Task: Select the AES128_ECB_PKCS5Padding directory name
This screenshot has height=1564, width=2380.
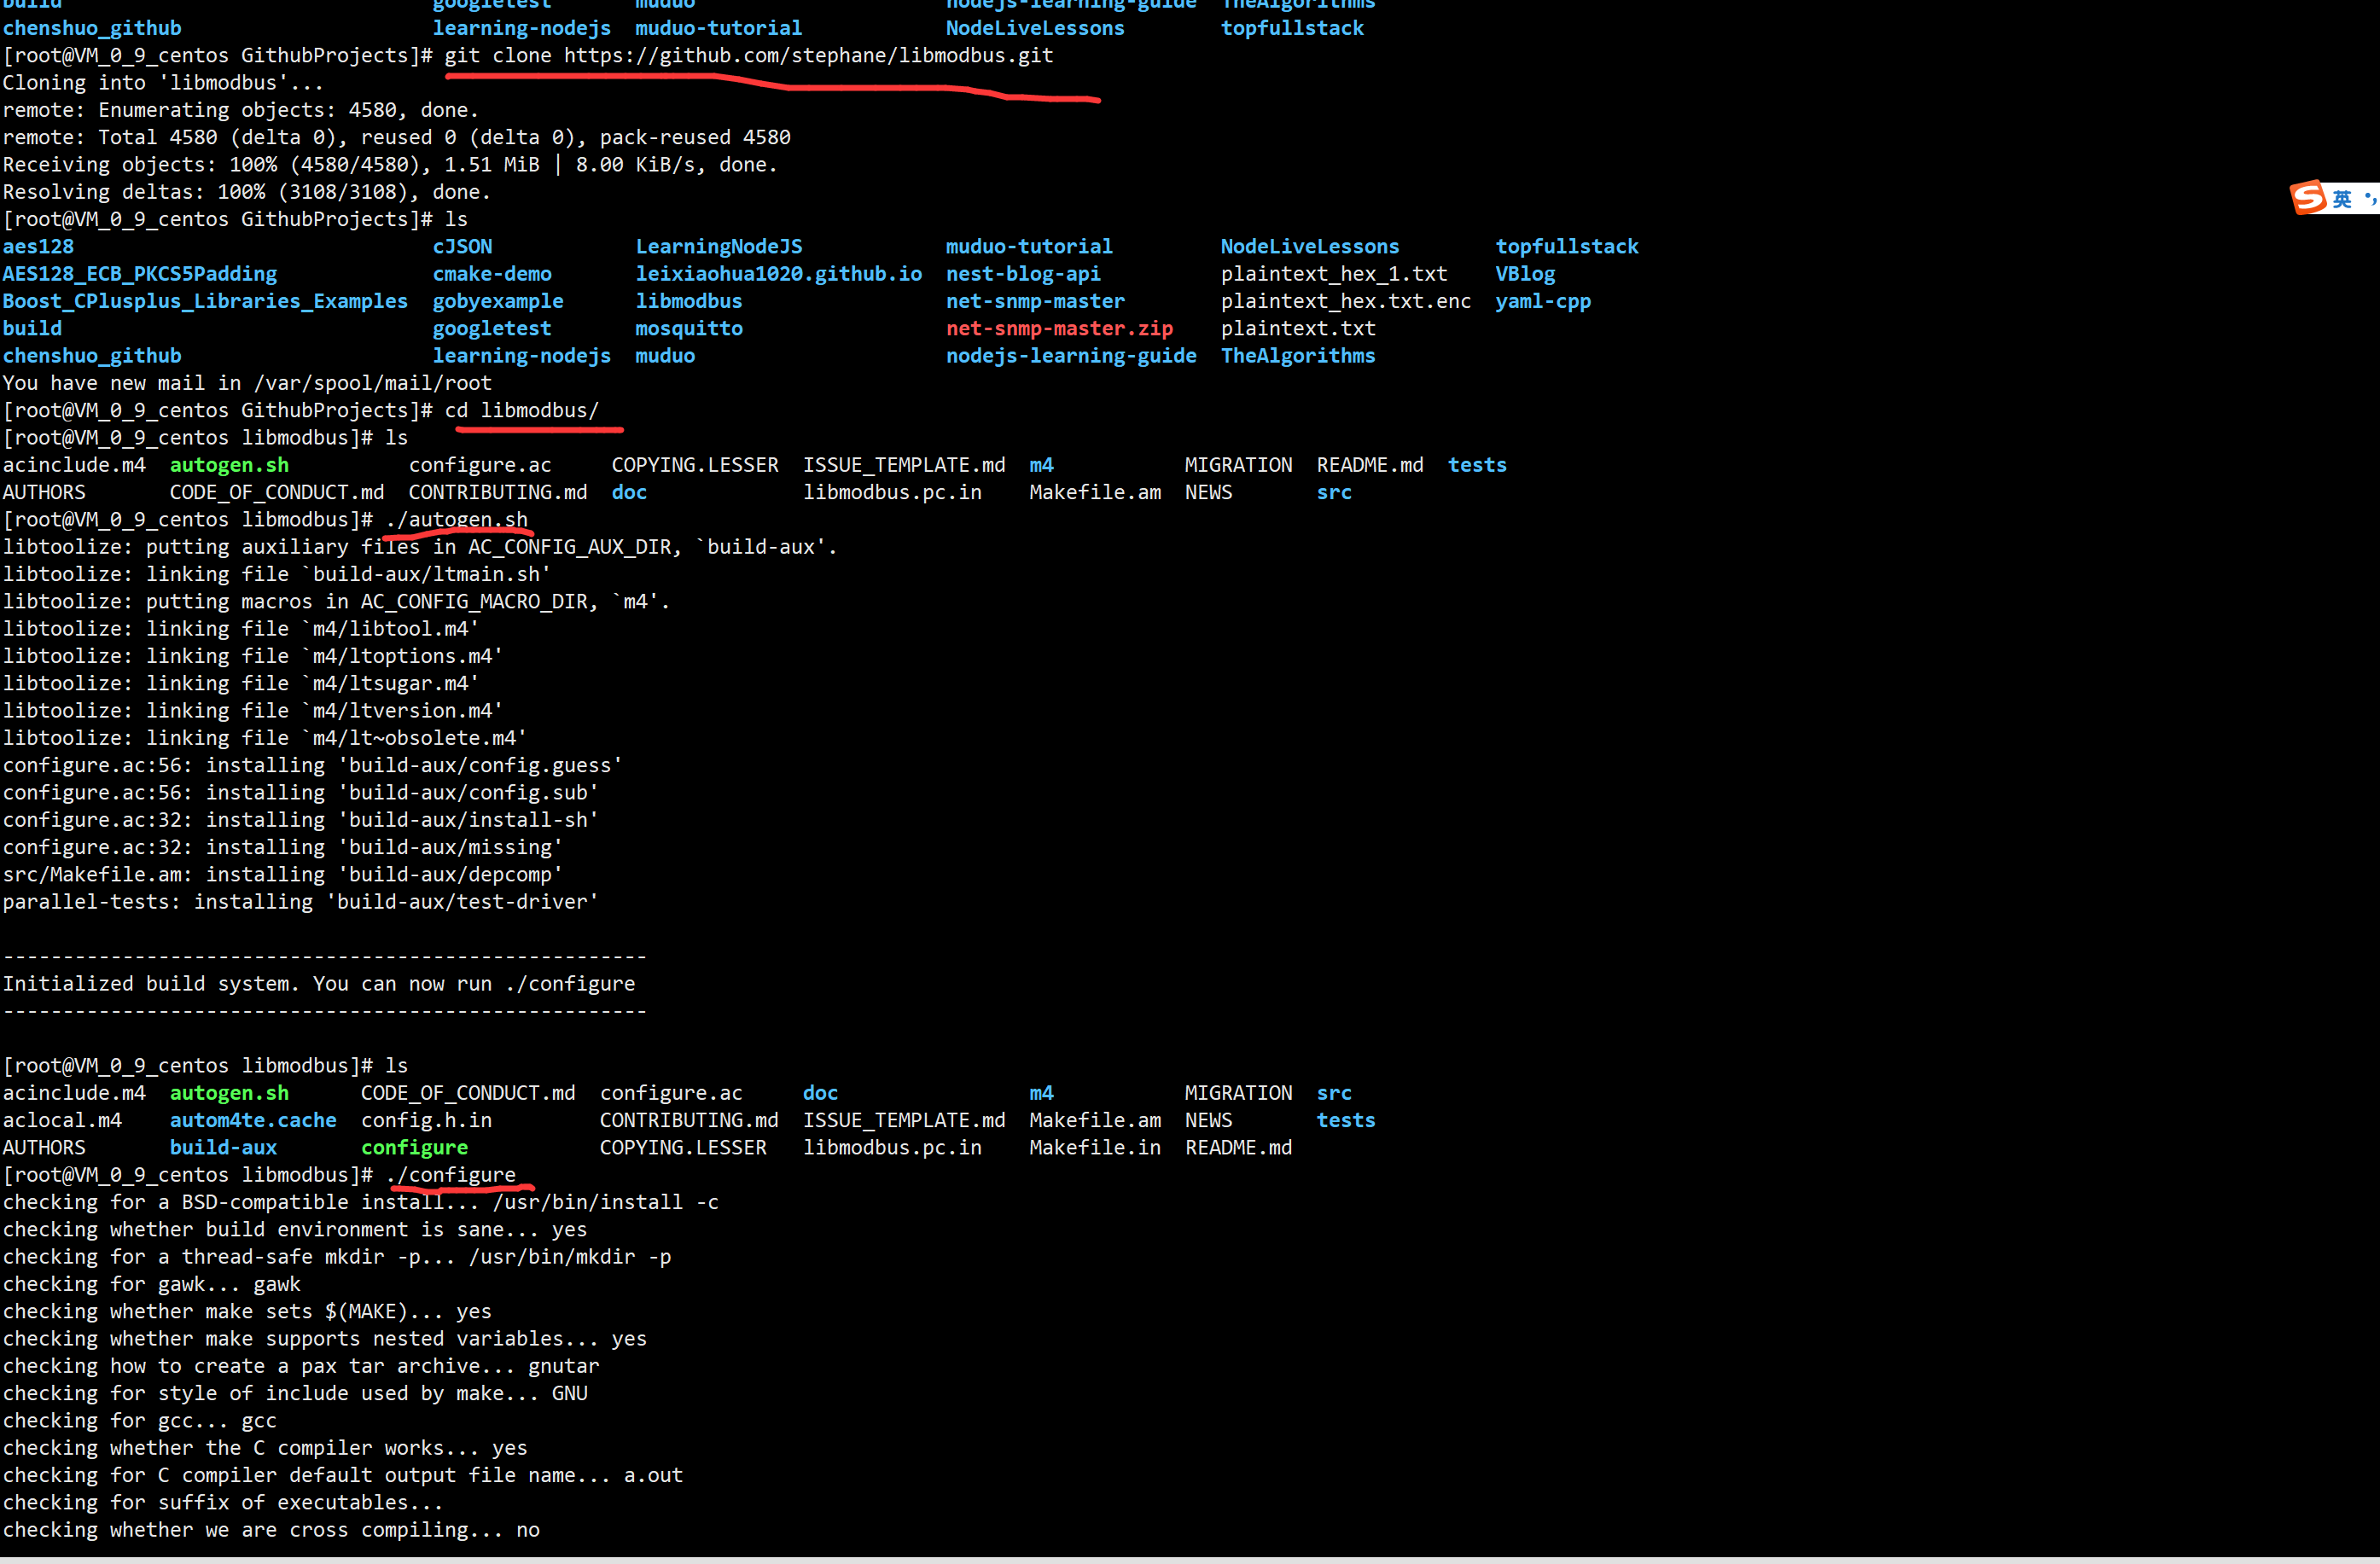Action: tap(140, 274)
